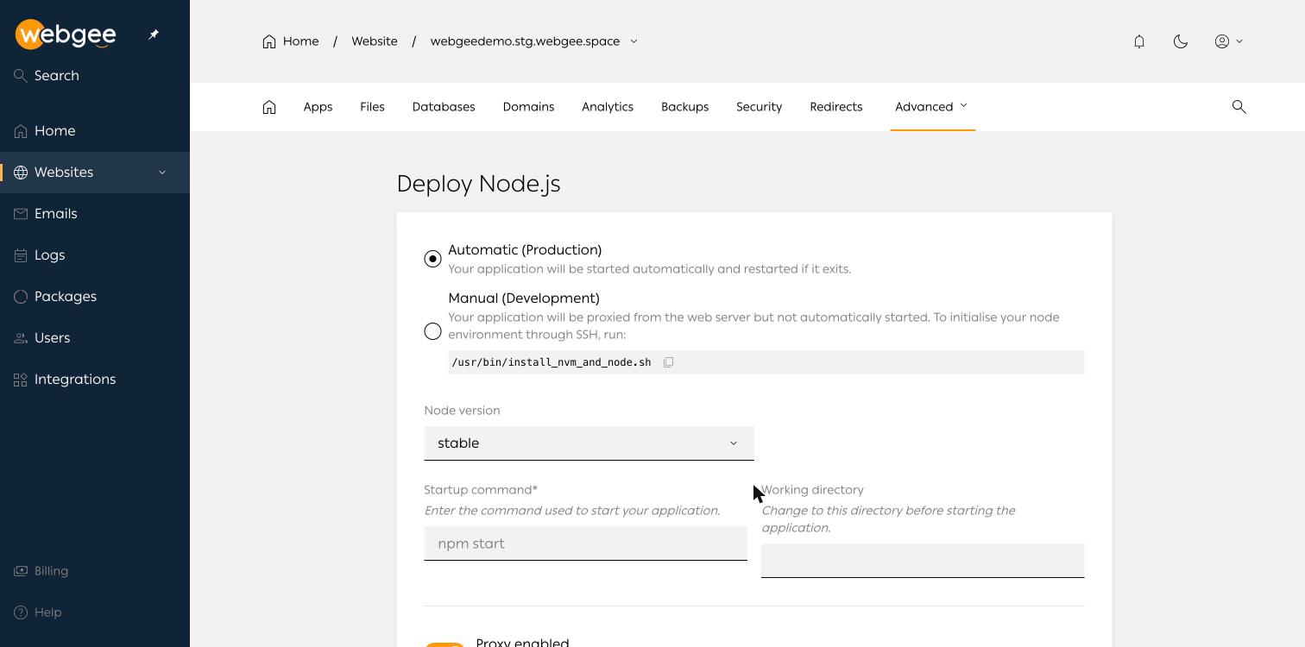Open the Node version stable dropdown
The image size is (1305, 647).
click(x=589, y=443)
